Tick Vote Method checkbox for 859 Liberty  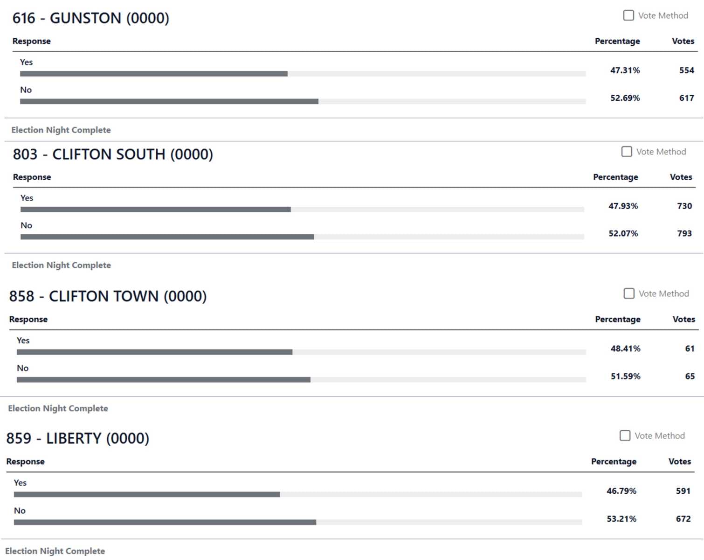coord(625,435)
